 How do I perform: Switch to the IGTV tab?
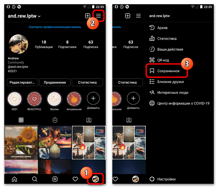(55, 120)
